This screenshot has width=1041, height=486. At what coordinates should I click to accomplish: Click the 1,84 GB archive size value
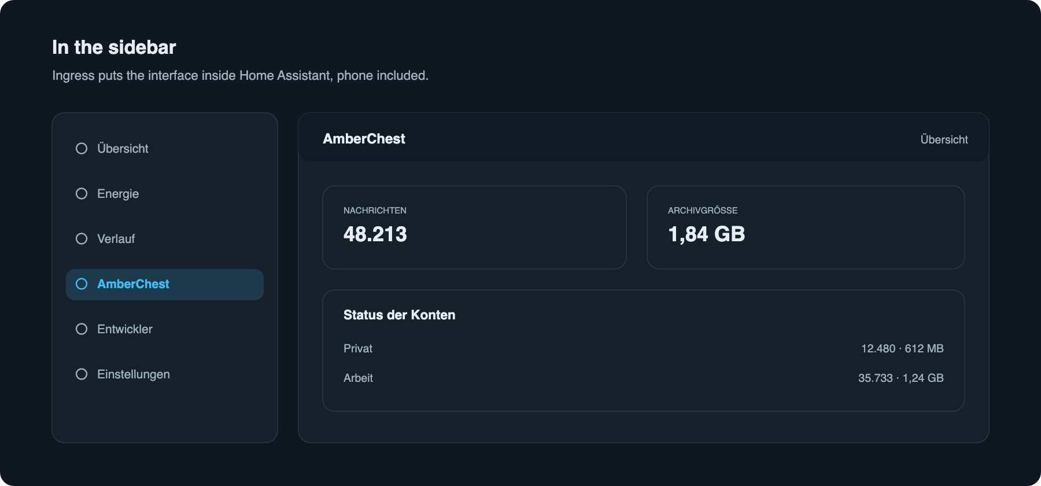point(706,234)
